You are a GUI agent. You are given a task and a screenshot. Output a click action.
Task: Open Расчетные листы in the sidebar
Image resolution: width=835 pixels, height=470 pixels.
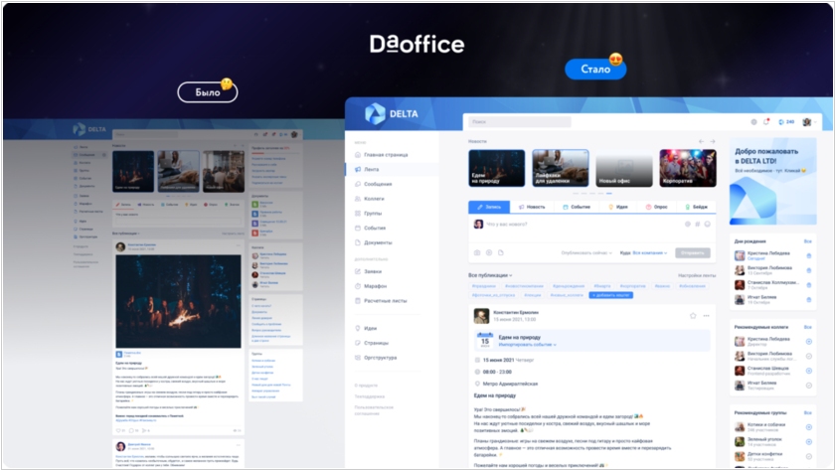(380, 301)
